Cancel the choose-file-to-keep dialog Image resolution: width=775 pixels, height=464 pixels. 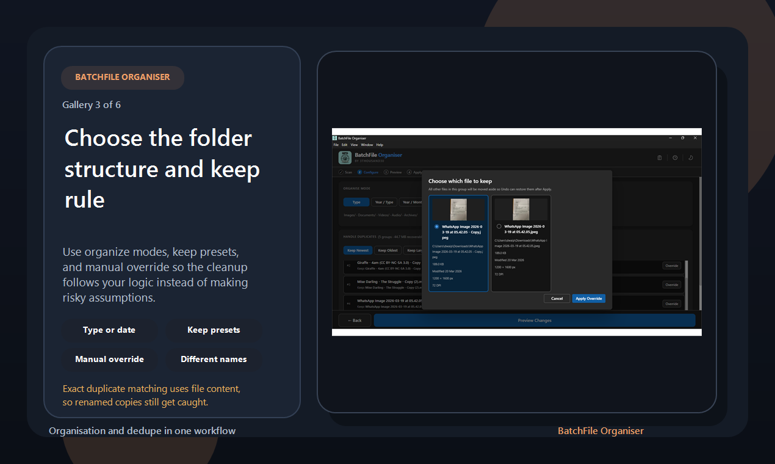click(x=557, y=299)
